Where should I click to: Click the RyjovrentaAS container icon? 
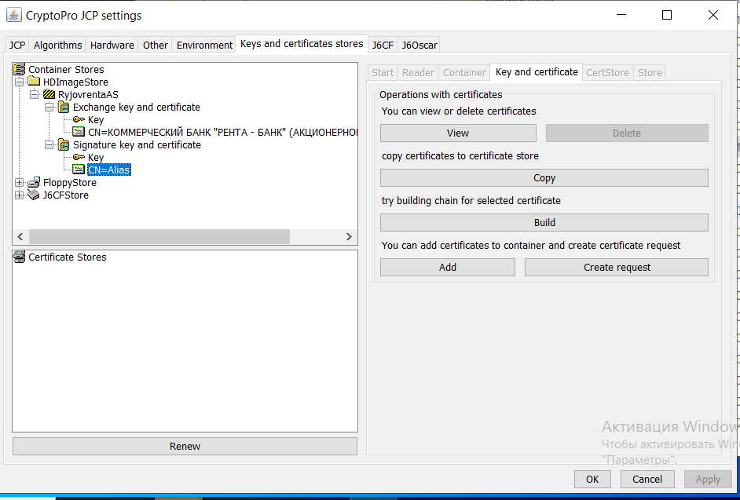click(x=49, y=94)
